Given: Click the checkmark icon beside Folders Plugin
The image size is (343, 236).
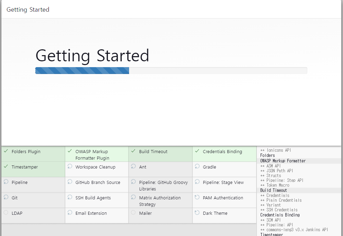Looking at the screenshot, I should coord(6,151).
